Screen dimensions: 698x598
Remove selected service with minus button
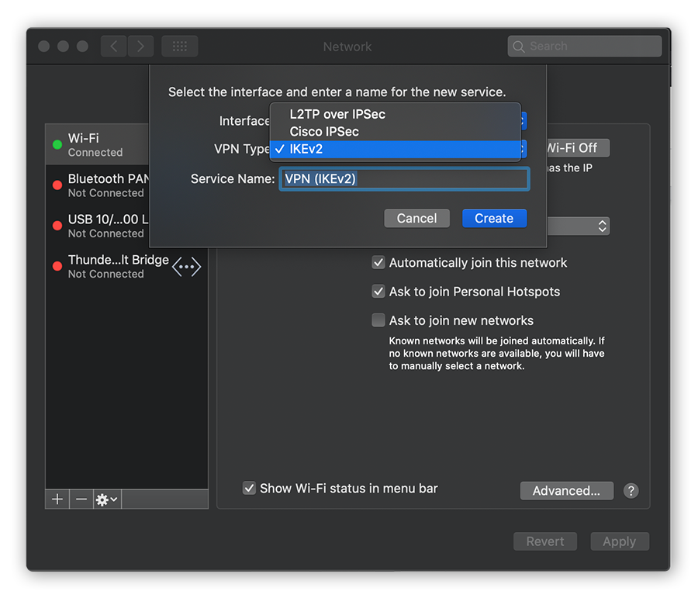tap(81, 499)
